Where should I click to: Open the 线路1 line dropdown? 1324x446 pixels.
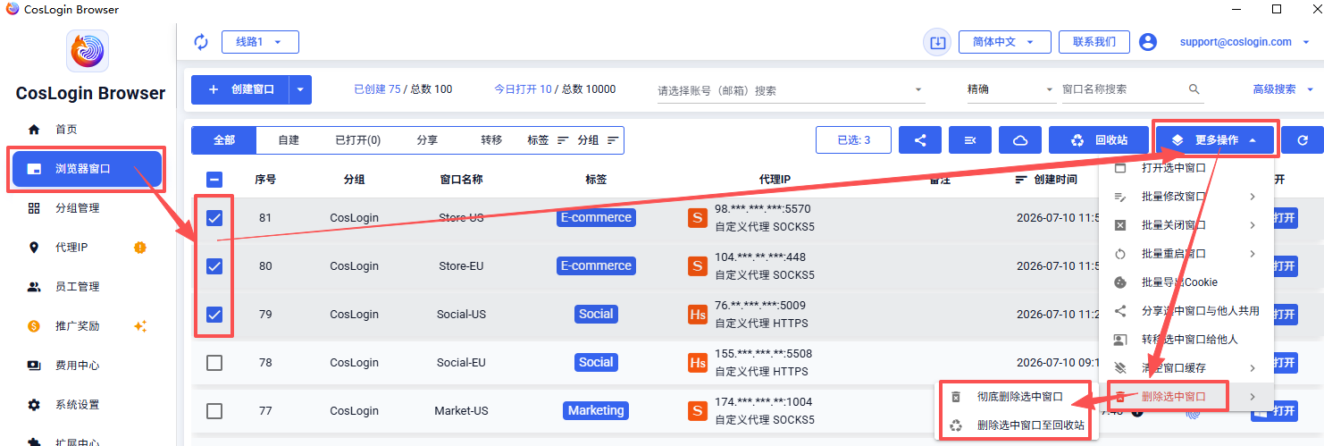(x=260, y=42)
